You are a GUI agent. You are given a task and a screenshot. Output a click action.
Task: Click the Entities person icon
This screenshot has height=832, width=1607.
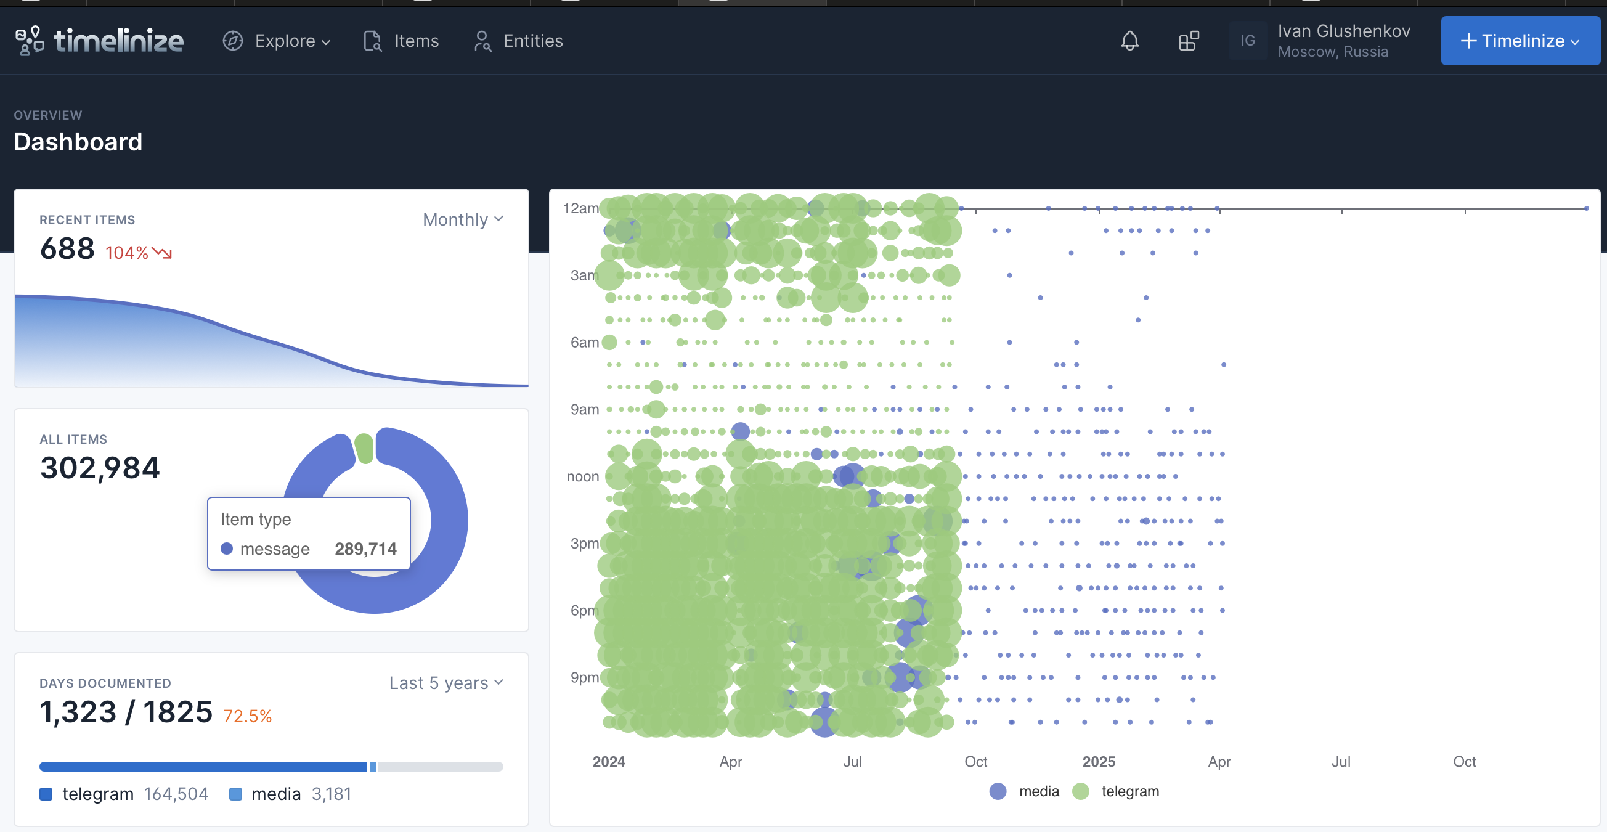click(482, 40)
